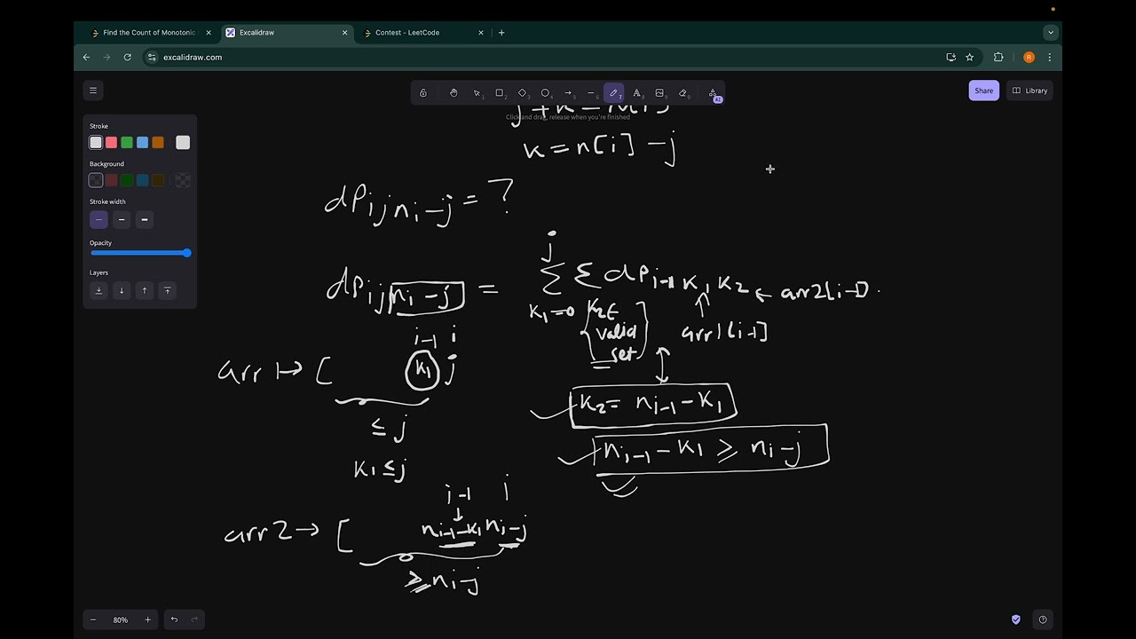
Task: Choose extra bold stroke width
Action: pos(145,219)
